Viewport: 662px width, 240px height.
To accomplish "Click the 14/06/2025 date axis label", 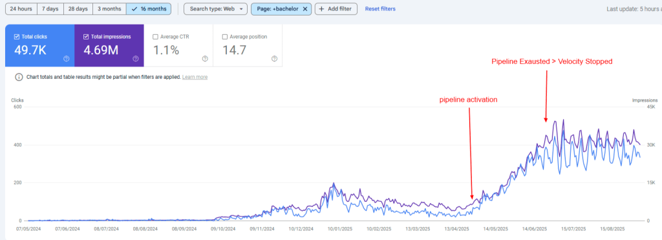I will click(535, 228).
